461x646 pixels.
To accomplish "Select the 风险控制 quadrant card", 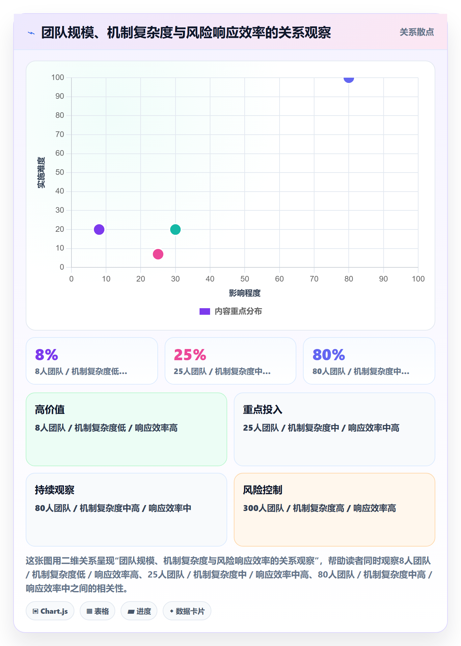I will [335, 510].
